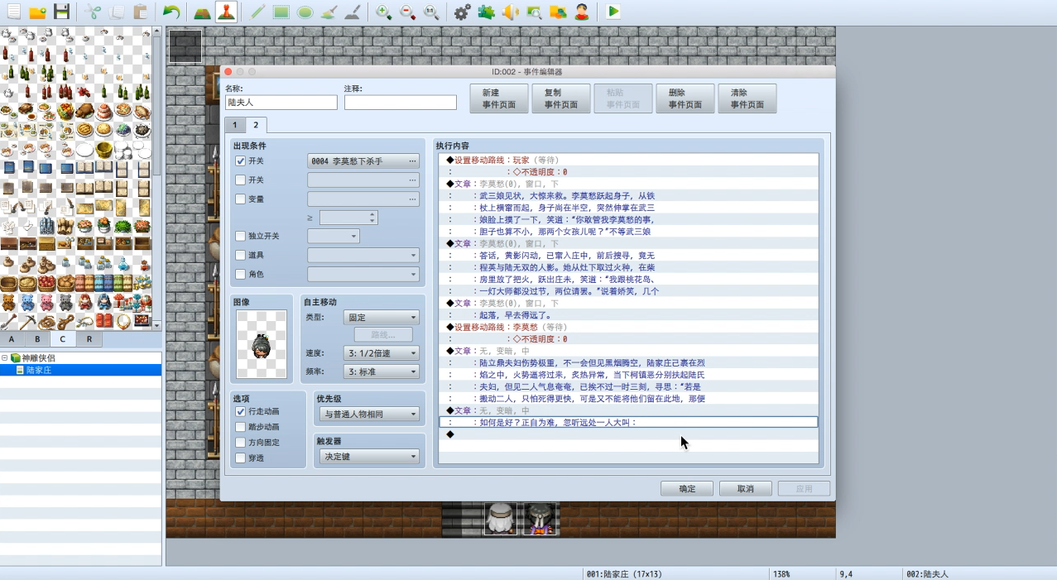Viewport: 1057px width, 580px height.
Task: Enable the 变量 condition checkbox
Action: tap(241, 199)
